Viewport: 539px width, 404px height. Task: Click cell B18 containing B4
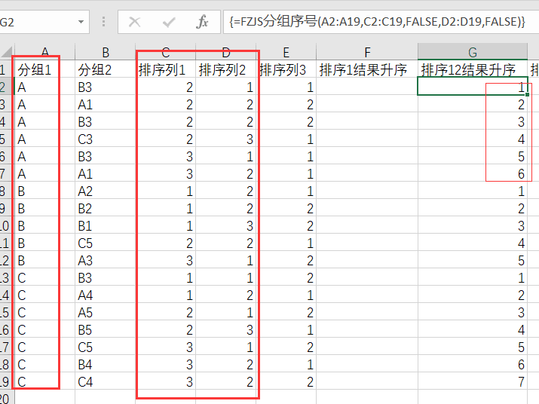point(106,365)
